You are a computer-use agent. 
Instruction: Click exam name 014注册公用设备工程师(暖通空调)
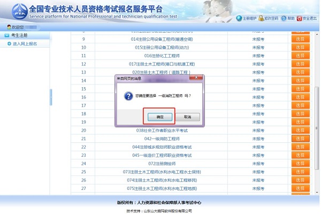click(162, 39)
